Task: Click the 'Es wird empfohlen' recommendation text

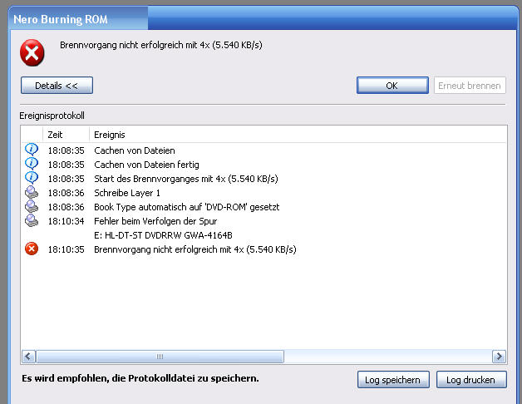Action: 140,378
